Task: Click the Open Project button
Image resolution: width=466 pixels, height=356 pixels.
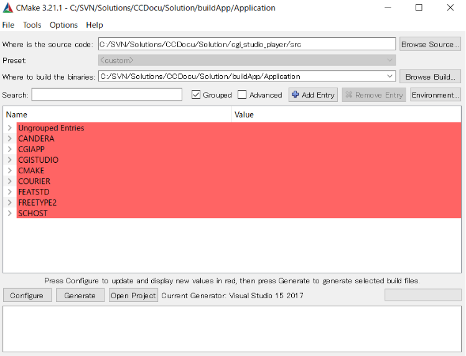Action: (133, 296)
